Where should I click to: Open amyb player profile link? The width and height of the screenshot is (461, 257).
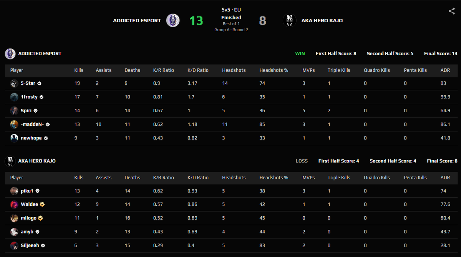click(27, 232)
